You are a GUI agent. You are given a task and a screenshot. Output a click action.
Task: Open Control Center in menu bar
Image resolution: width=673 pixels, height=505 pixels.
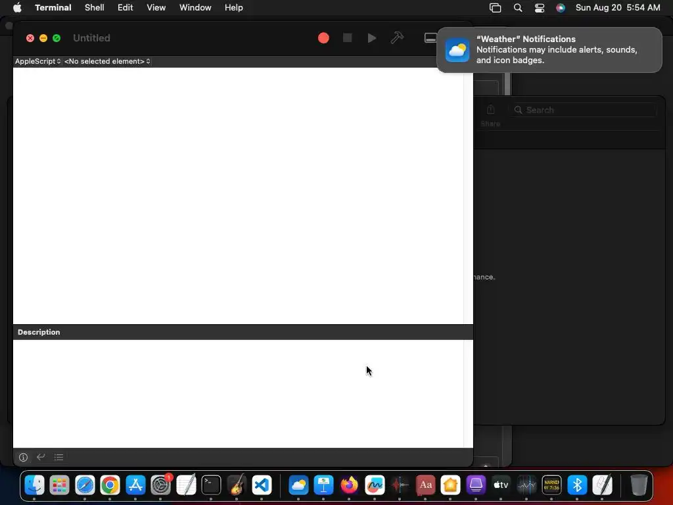(x=540, y=8)
